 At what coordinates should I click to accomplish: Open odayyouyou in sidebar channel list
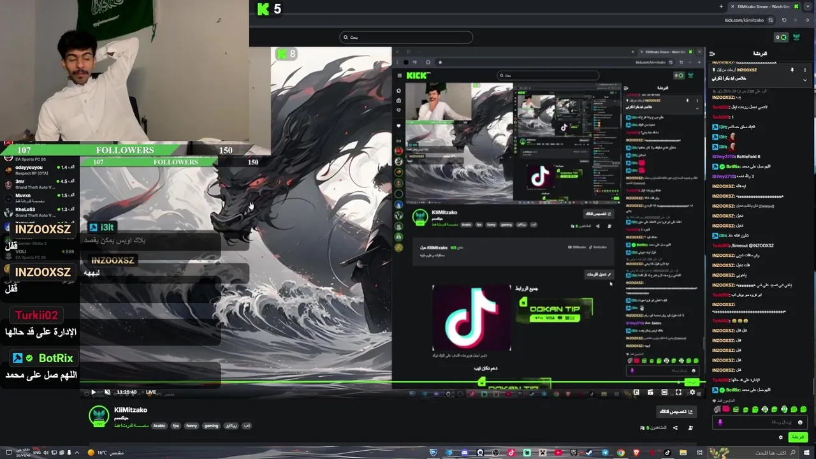pyautogui.click(x=38, y=170)
